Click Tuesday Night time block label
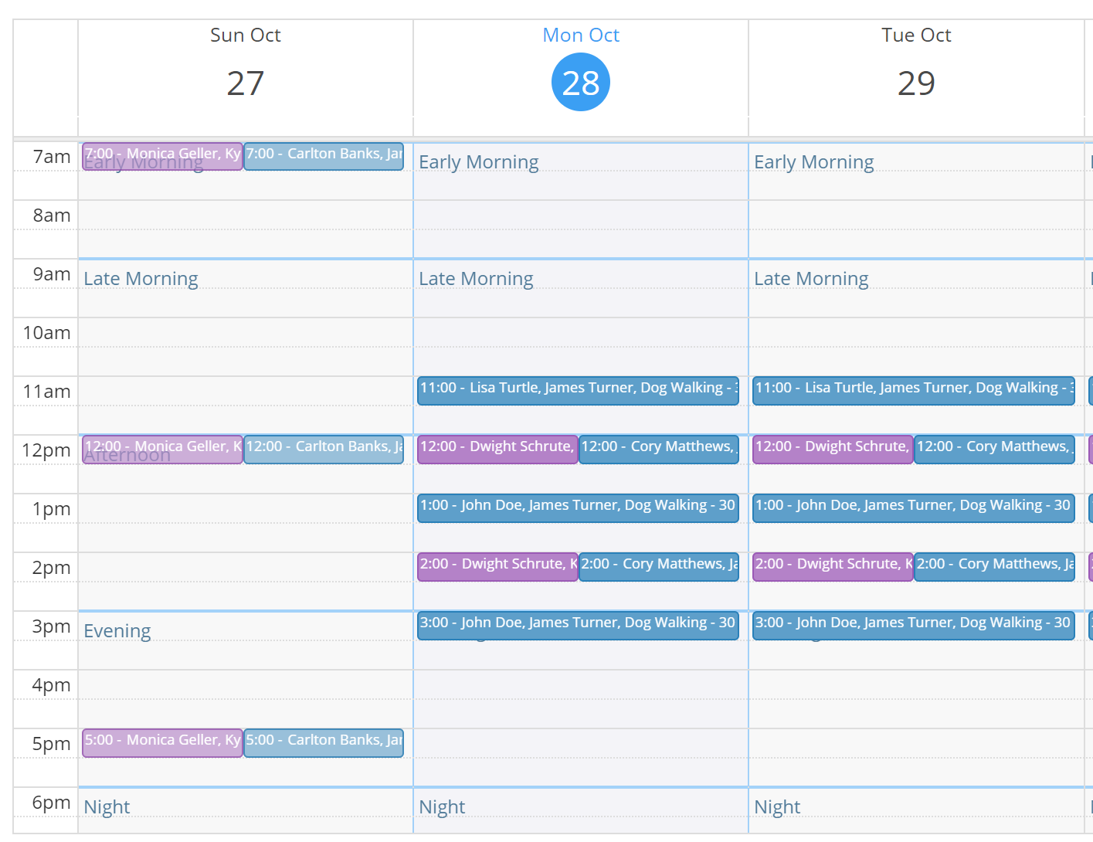 pos(777,807)
